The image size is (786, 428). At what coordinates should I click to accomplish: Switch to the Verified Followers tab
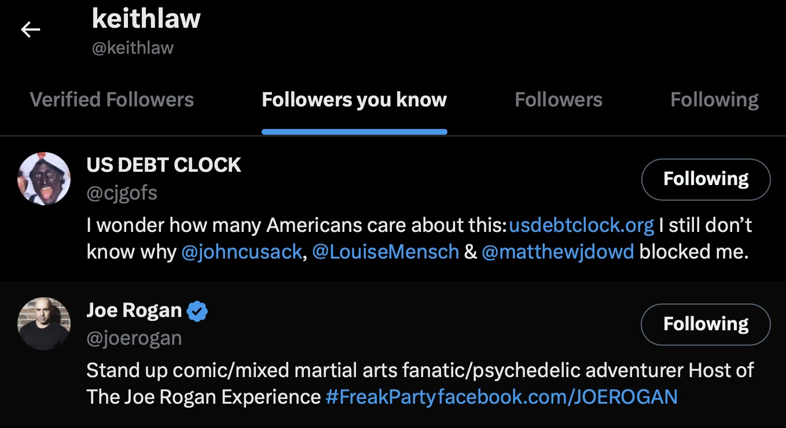pos(112,99)
